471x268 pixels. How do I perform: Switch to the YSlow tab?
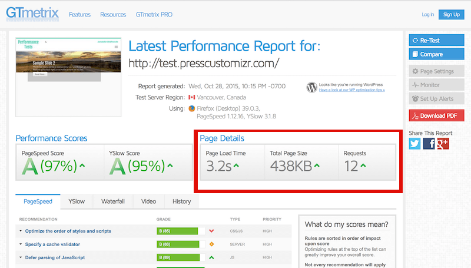coord(77,201)
